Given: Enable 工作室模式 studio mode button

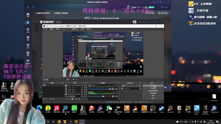Looking at the screenshot, I should pyautogui.click(x=153, y=93).
